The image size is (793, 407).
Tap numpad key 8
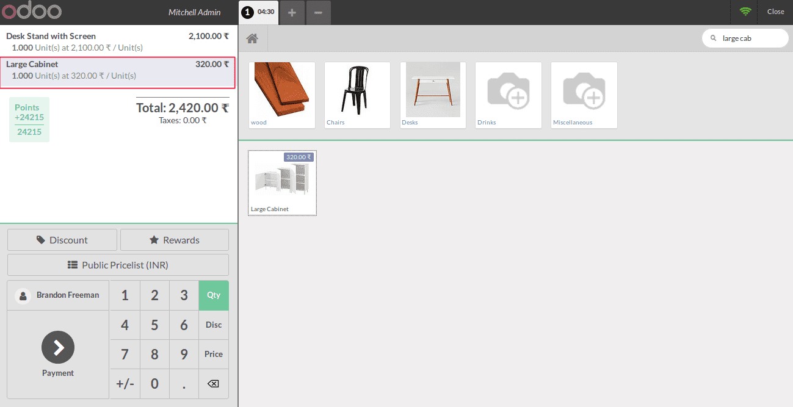pyautogui.click(x=154, y=355)
